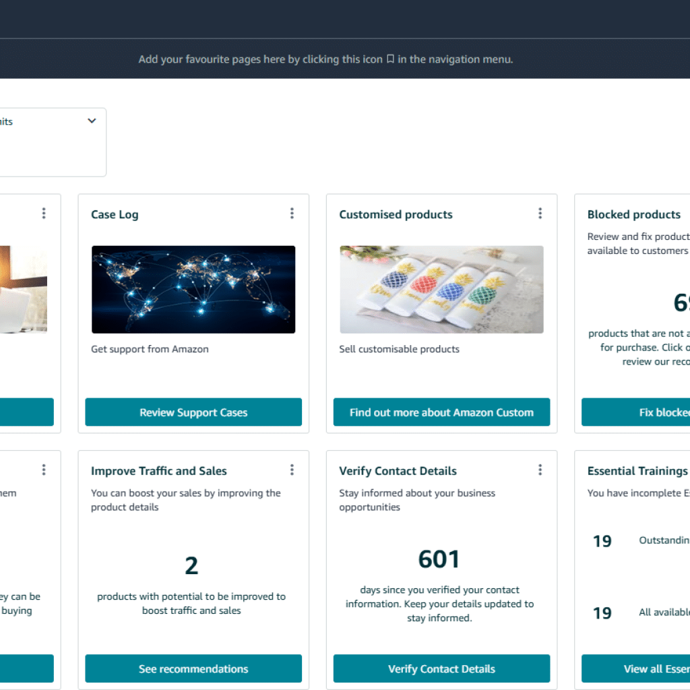The image size is (690, 690).
Task: Expand the selector dropdown at the top left
Action: pos(92,121)
